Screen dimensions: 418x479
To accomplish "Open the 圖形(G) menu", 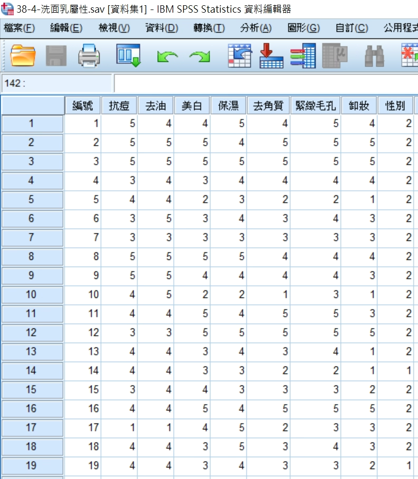I will coord(303,28).
